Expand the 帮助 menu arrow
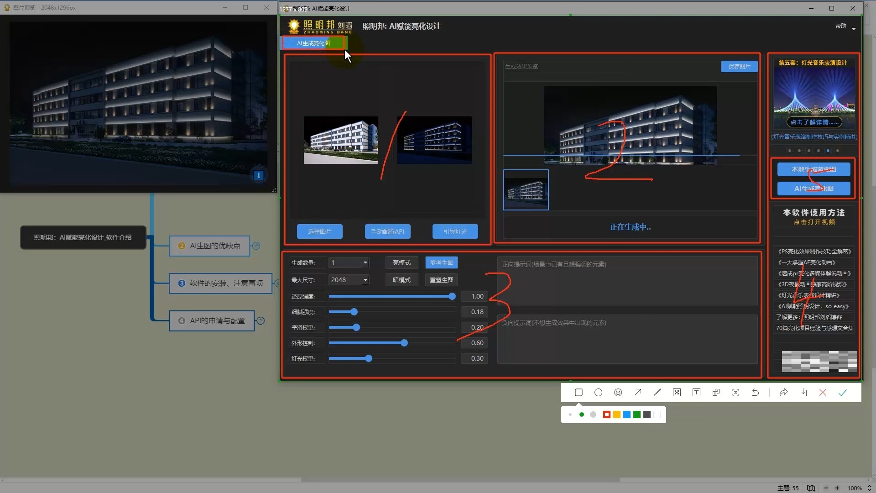Screen dimensions: 876x493 (x=853, y=29)
